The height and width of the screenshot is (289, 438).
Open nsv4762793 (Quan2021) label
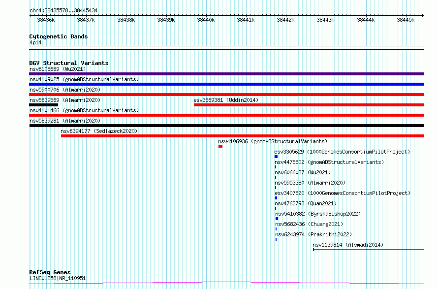[306, 203]
